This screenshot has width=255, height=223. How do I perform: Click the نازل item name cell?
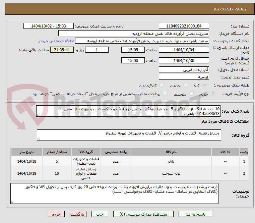pyautogui.click(x=171, y=161)
